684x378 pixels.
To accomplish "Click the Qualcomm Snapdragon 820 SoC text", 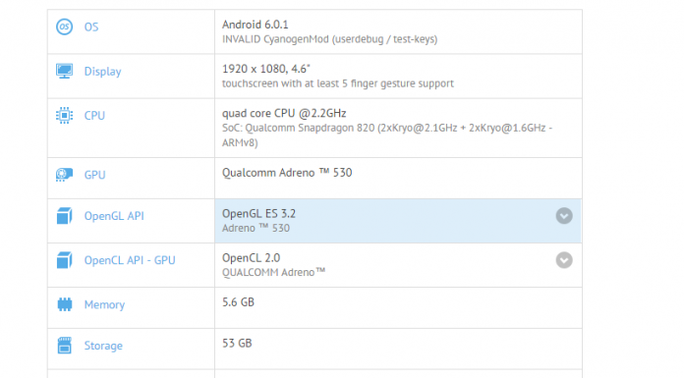I will pos(387,135).
